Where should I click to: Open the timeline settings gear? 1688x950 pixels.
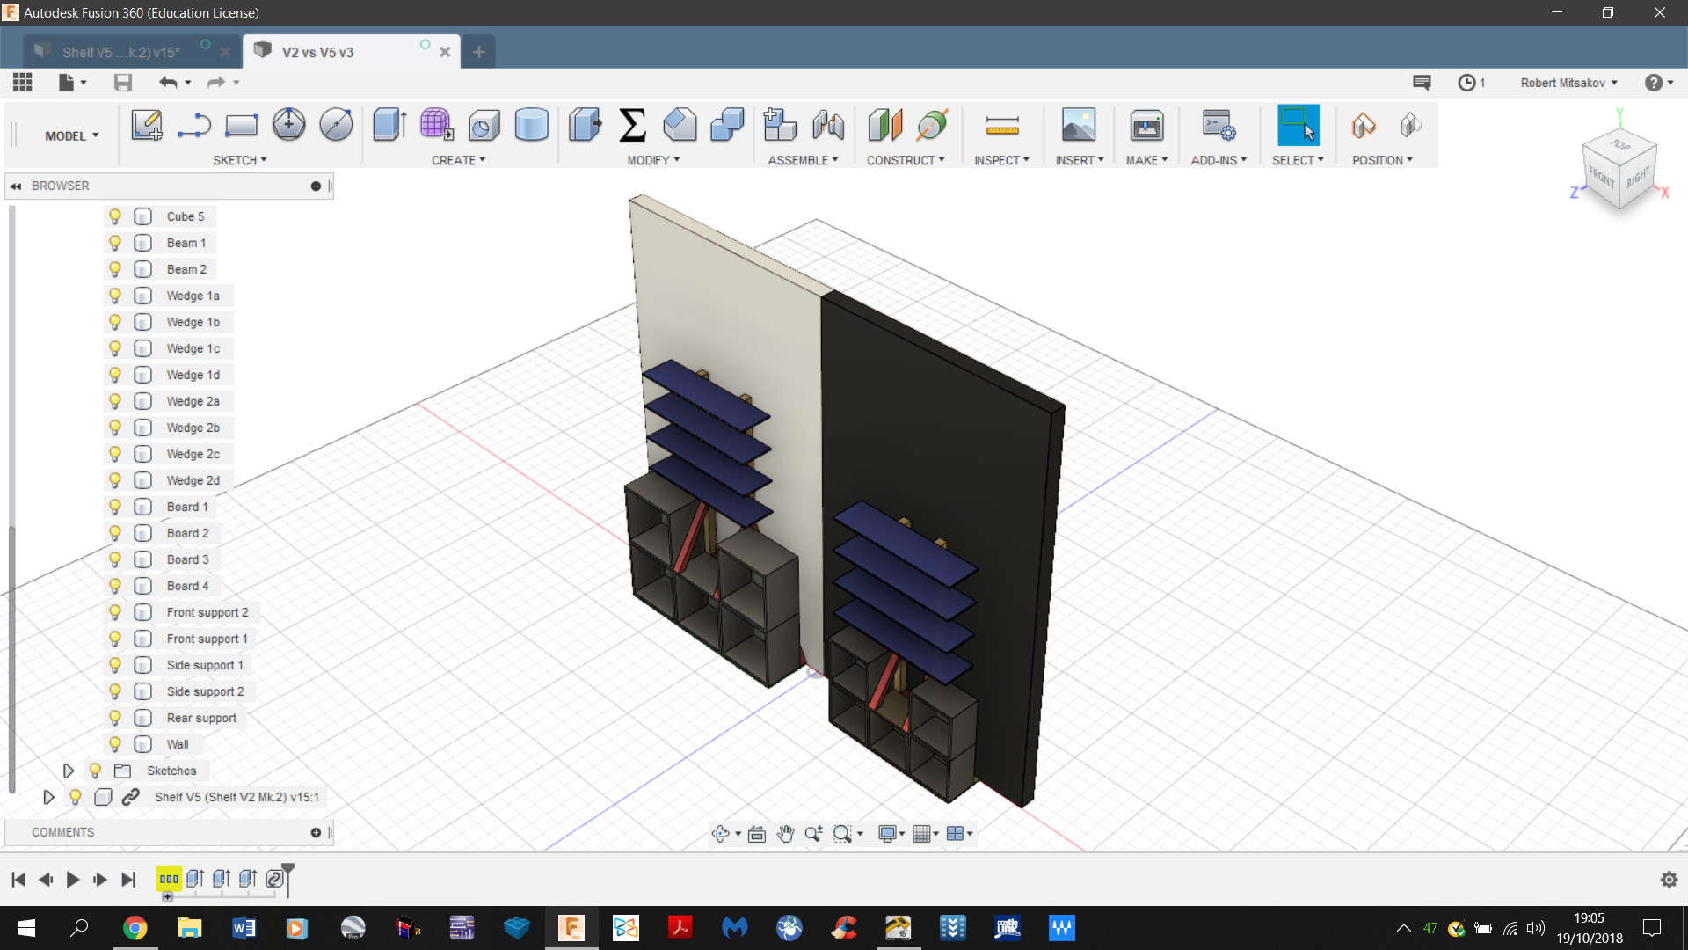point(1669,880)
